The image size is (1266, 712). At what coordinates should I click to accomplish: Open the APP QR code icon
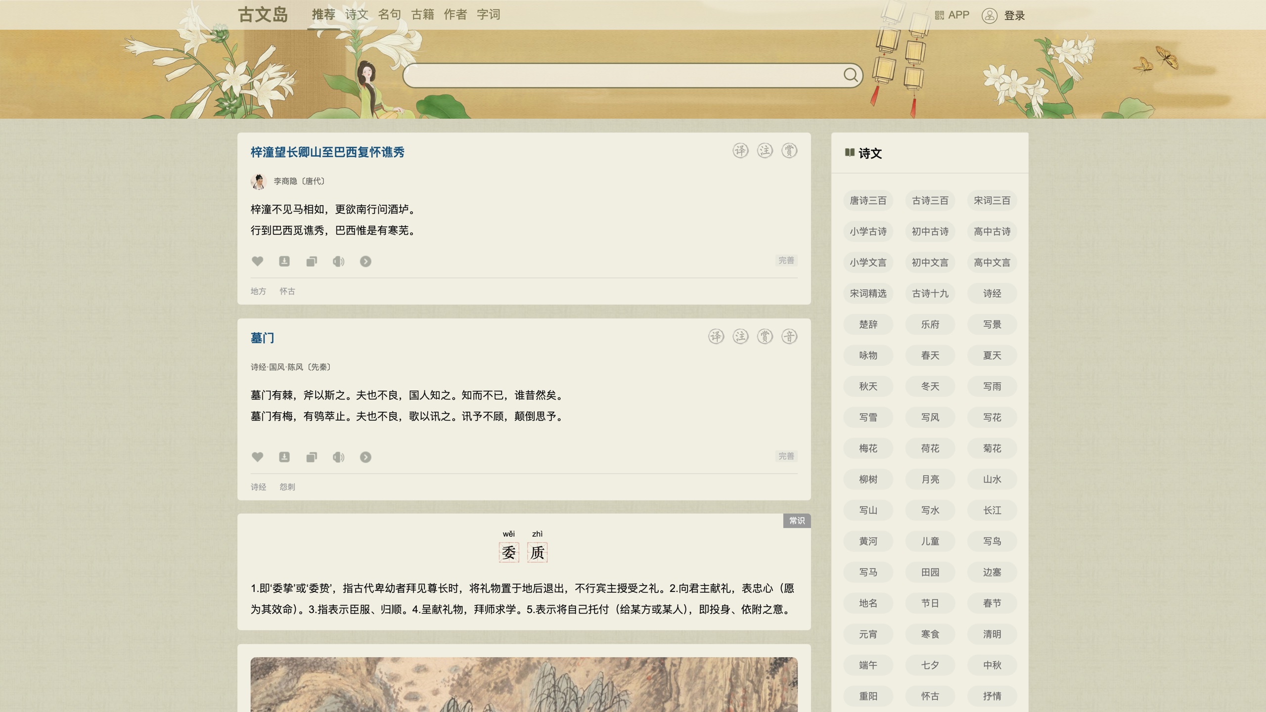[x=940, y=15]
